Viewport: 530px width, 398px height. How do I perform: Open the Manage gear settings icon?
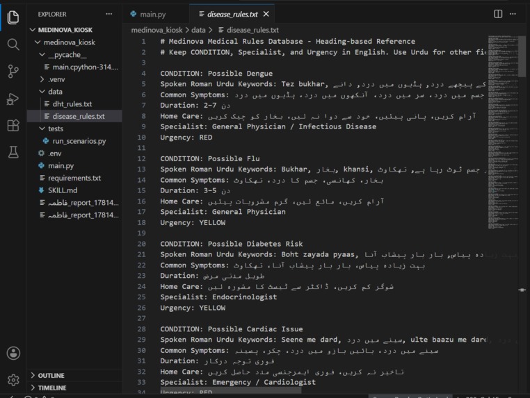click(x=13, y=380)
